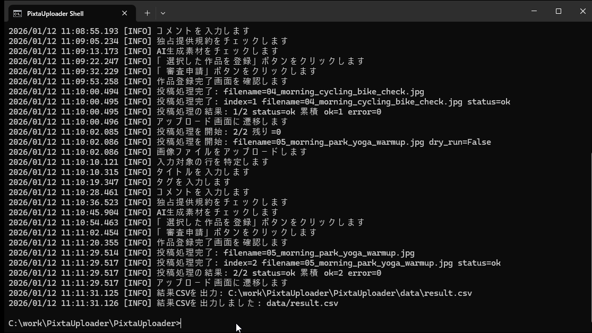
Task: Click the final data/result.csv output log line
Action: pyautogui.click(x=173, y=303)
